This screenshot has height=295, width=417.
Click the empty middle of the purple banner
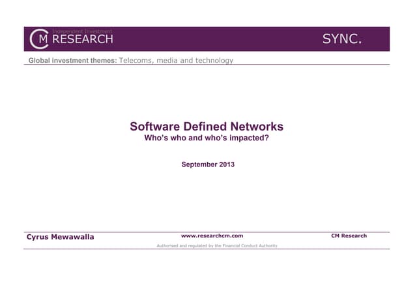tap(215, 39)
